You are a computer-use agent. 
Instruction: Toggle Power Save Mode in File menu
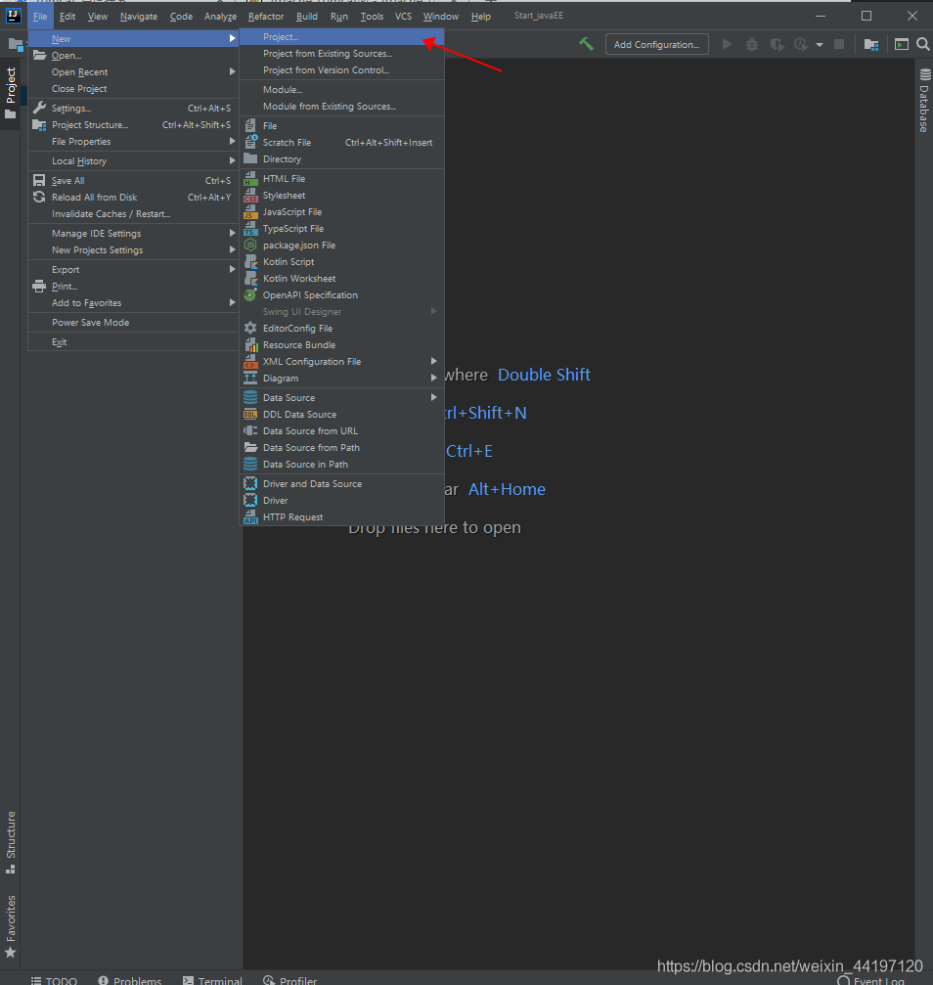pyautogui.click(x=90, y=323)
